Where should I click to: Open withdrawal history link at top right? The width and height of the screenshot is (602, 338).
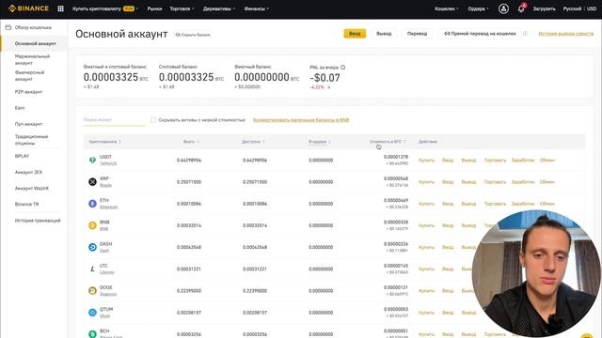[x=566, y=34]
